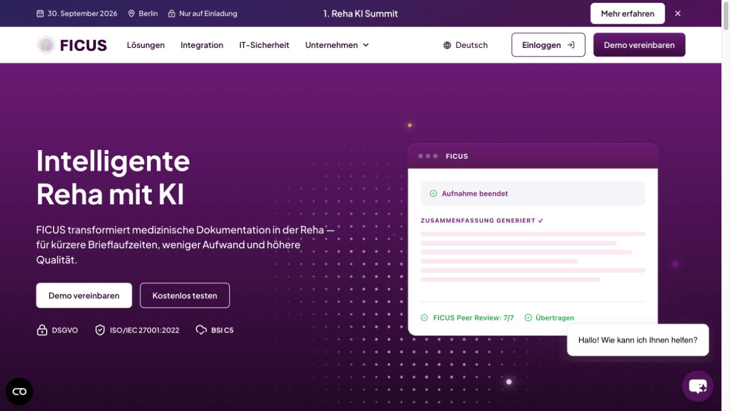
Task: Click the ISO/IEC 27001:2022 shield icon
Action: [100, 330]
